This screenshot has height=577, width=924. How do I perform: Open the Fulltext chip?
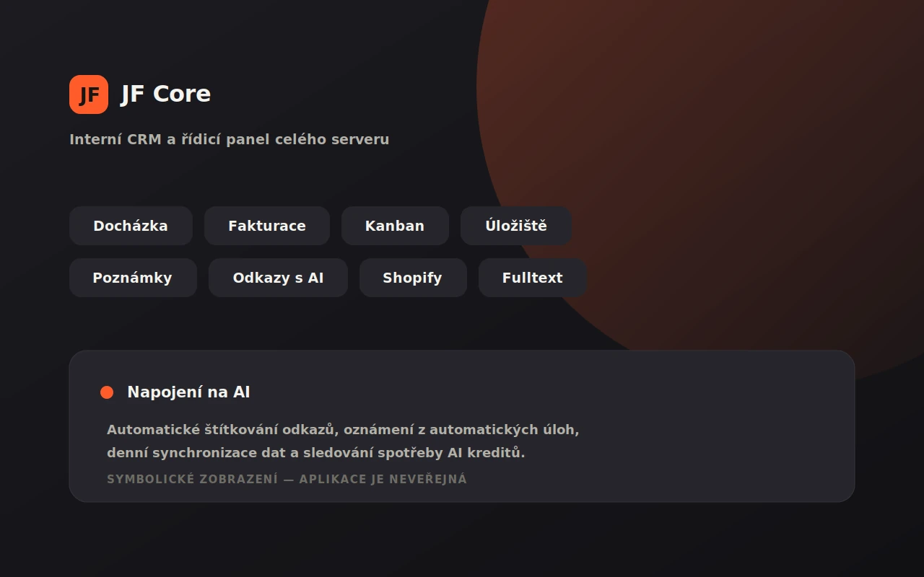point(533,278)
